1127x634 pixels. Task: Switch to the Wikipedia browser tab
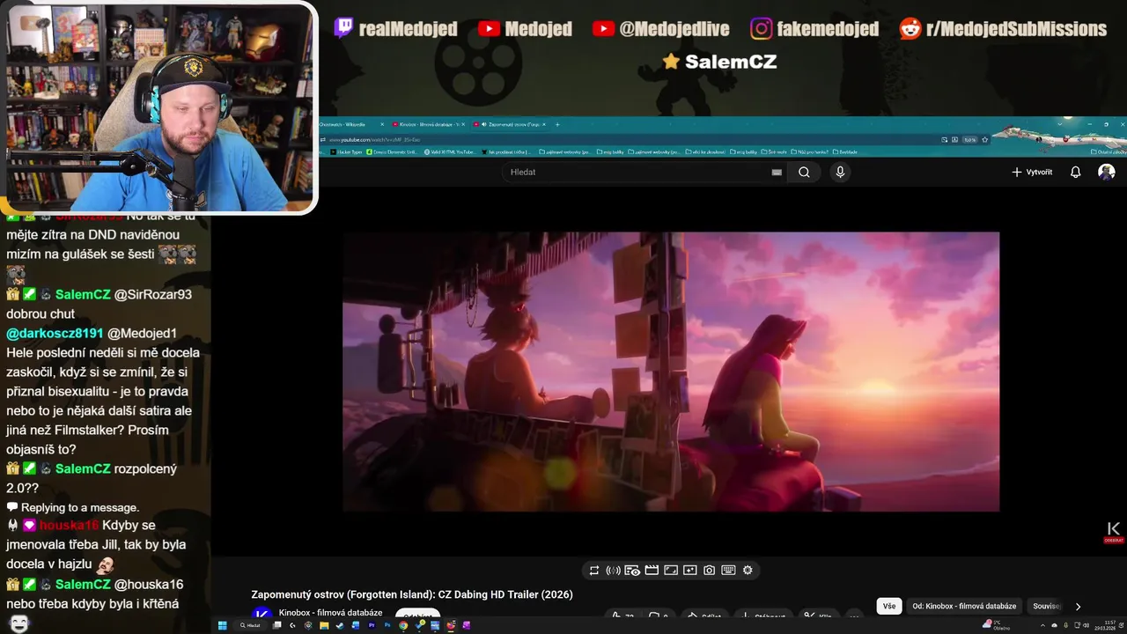(351, 124)
